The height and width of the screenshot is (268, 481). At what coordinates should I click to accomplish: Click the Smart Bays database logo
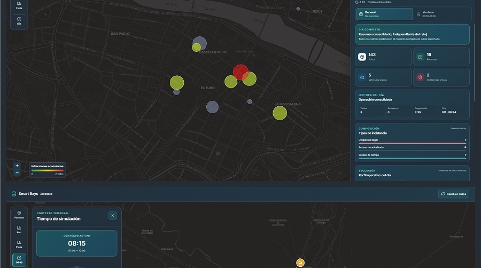(x=14, y=194)
